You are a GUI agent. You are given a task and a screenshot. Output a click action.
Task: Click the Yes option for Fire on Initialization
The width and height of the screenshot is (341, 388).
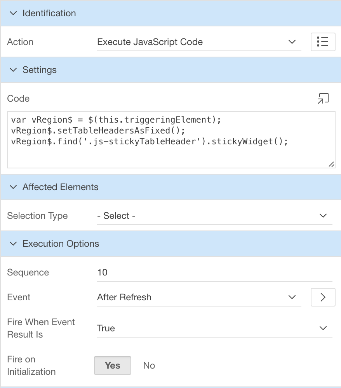(x=112, y=365)
